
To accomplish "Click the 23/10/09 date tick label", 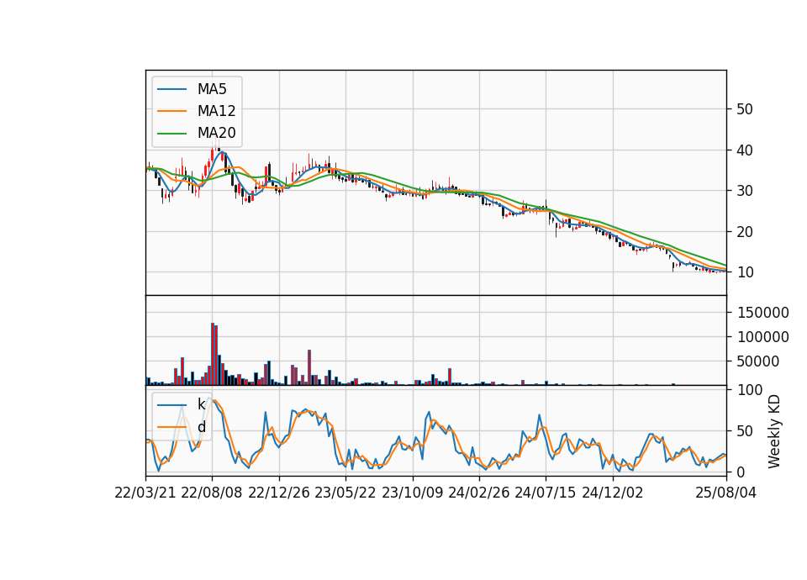I will click(x=412, y=493).
